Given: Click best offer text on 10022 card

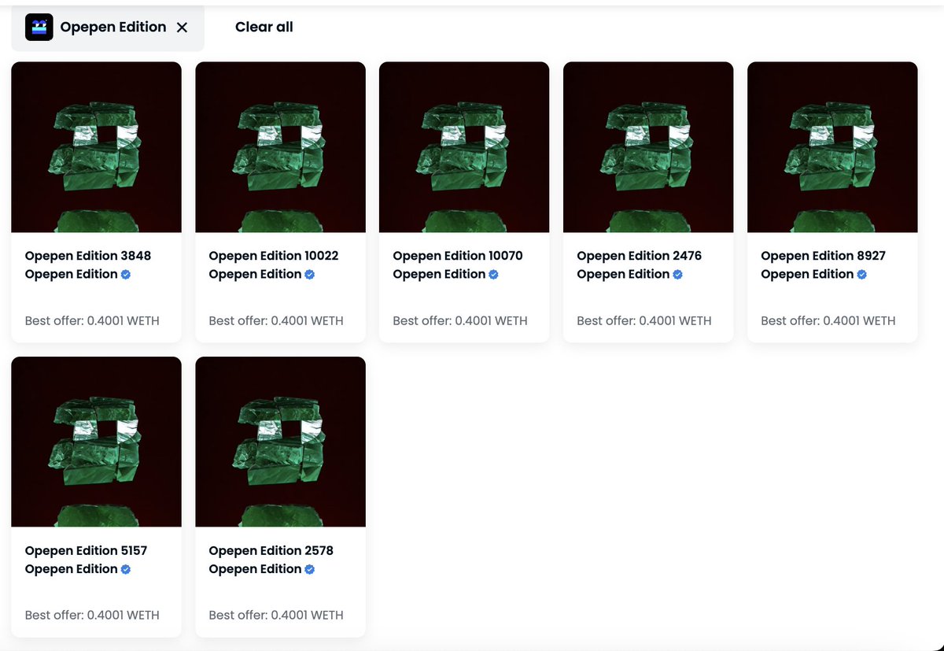Looking at the screenshot, I should [276, 320].
